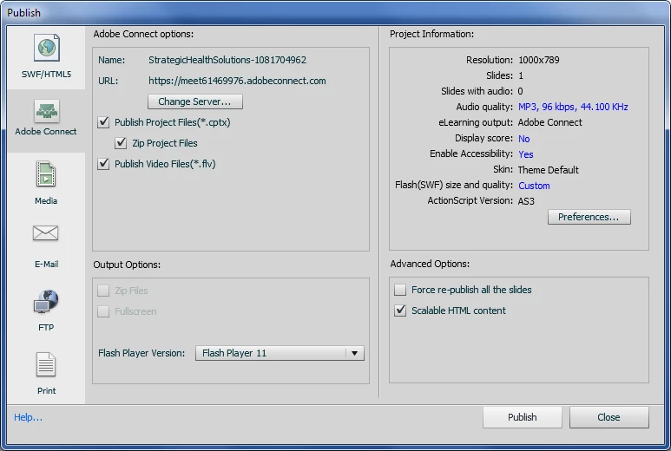Screen dimensions: 671x451
Task: Toggle Scalable HTML content checkbox
Action: point(400,310)
